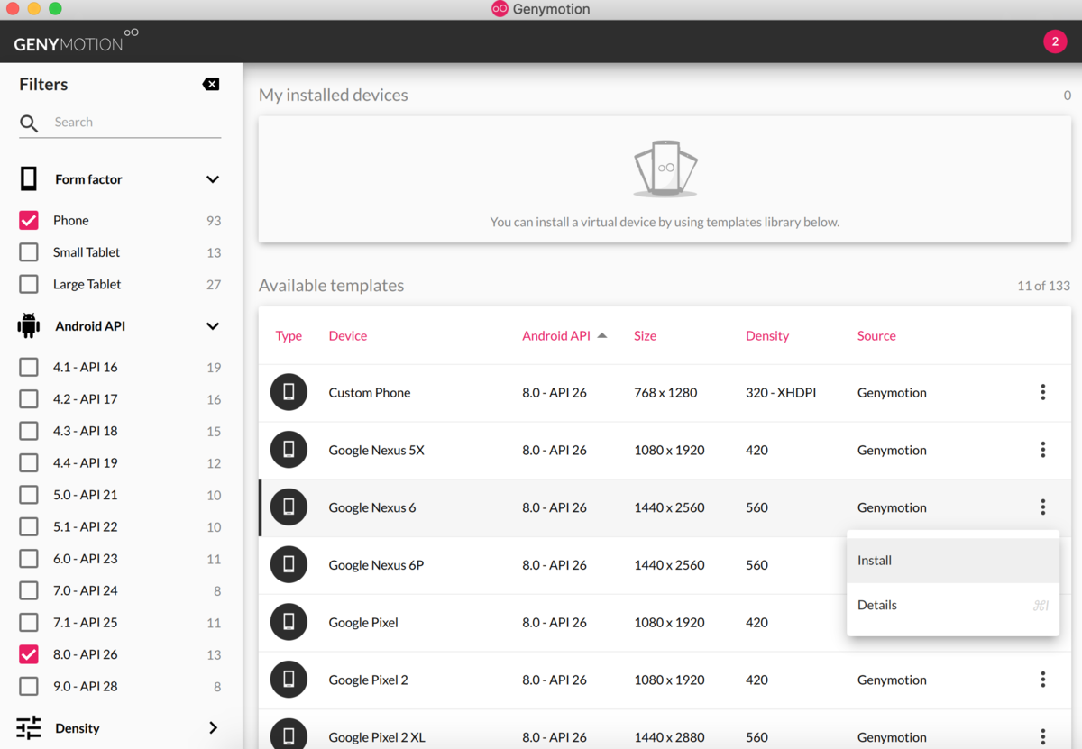
Task: Click the 320 - XHDPI density cell
Action: pyautogui.click(x=781, y=392)
